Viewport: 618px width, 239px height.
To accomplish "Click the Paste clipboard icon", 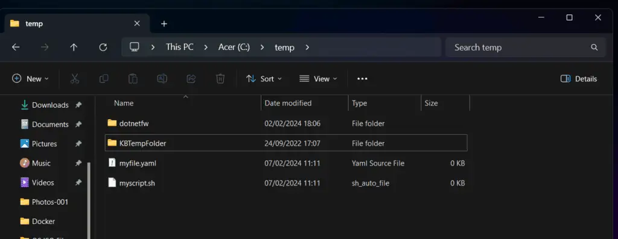I will 133,79.
